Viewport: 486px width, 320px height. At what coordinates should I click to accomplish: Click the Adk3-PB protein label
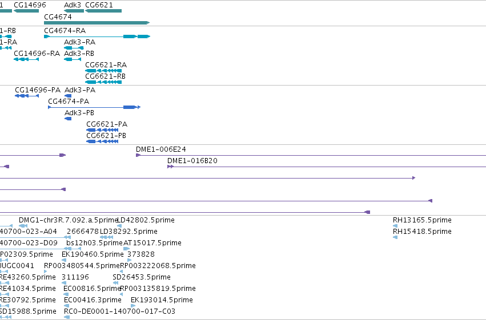[79, 113]
